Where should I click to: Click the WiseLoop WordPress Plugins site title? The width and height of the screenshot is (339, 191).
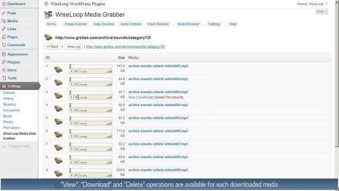click(x=78, y=4)
